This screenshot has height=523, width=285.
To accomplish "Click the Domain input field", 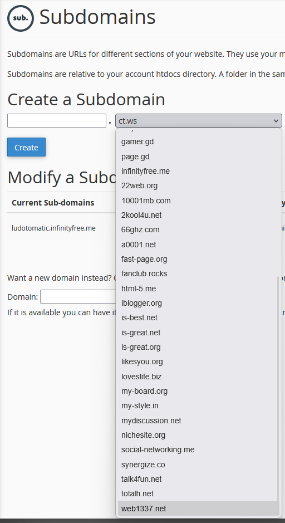I will click(78, 296).
